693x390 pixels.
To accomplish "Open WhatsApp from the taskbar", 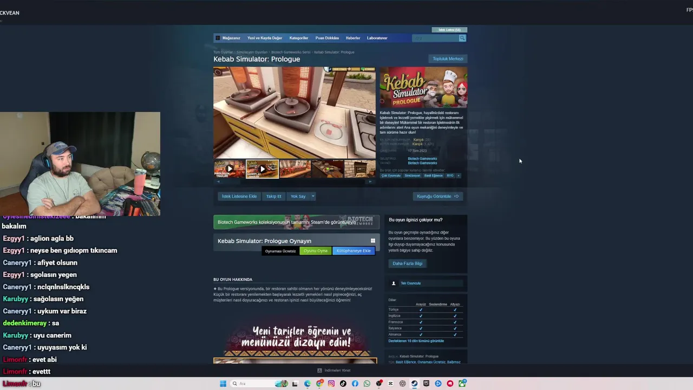I will click(x=367, y=383).
